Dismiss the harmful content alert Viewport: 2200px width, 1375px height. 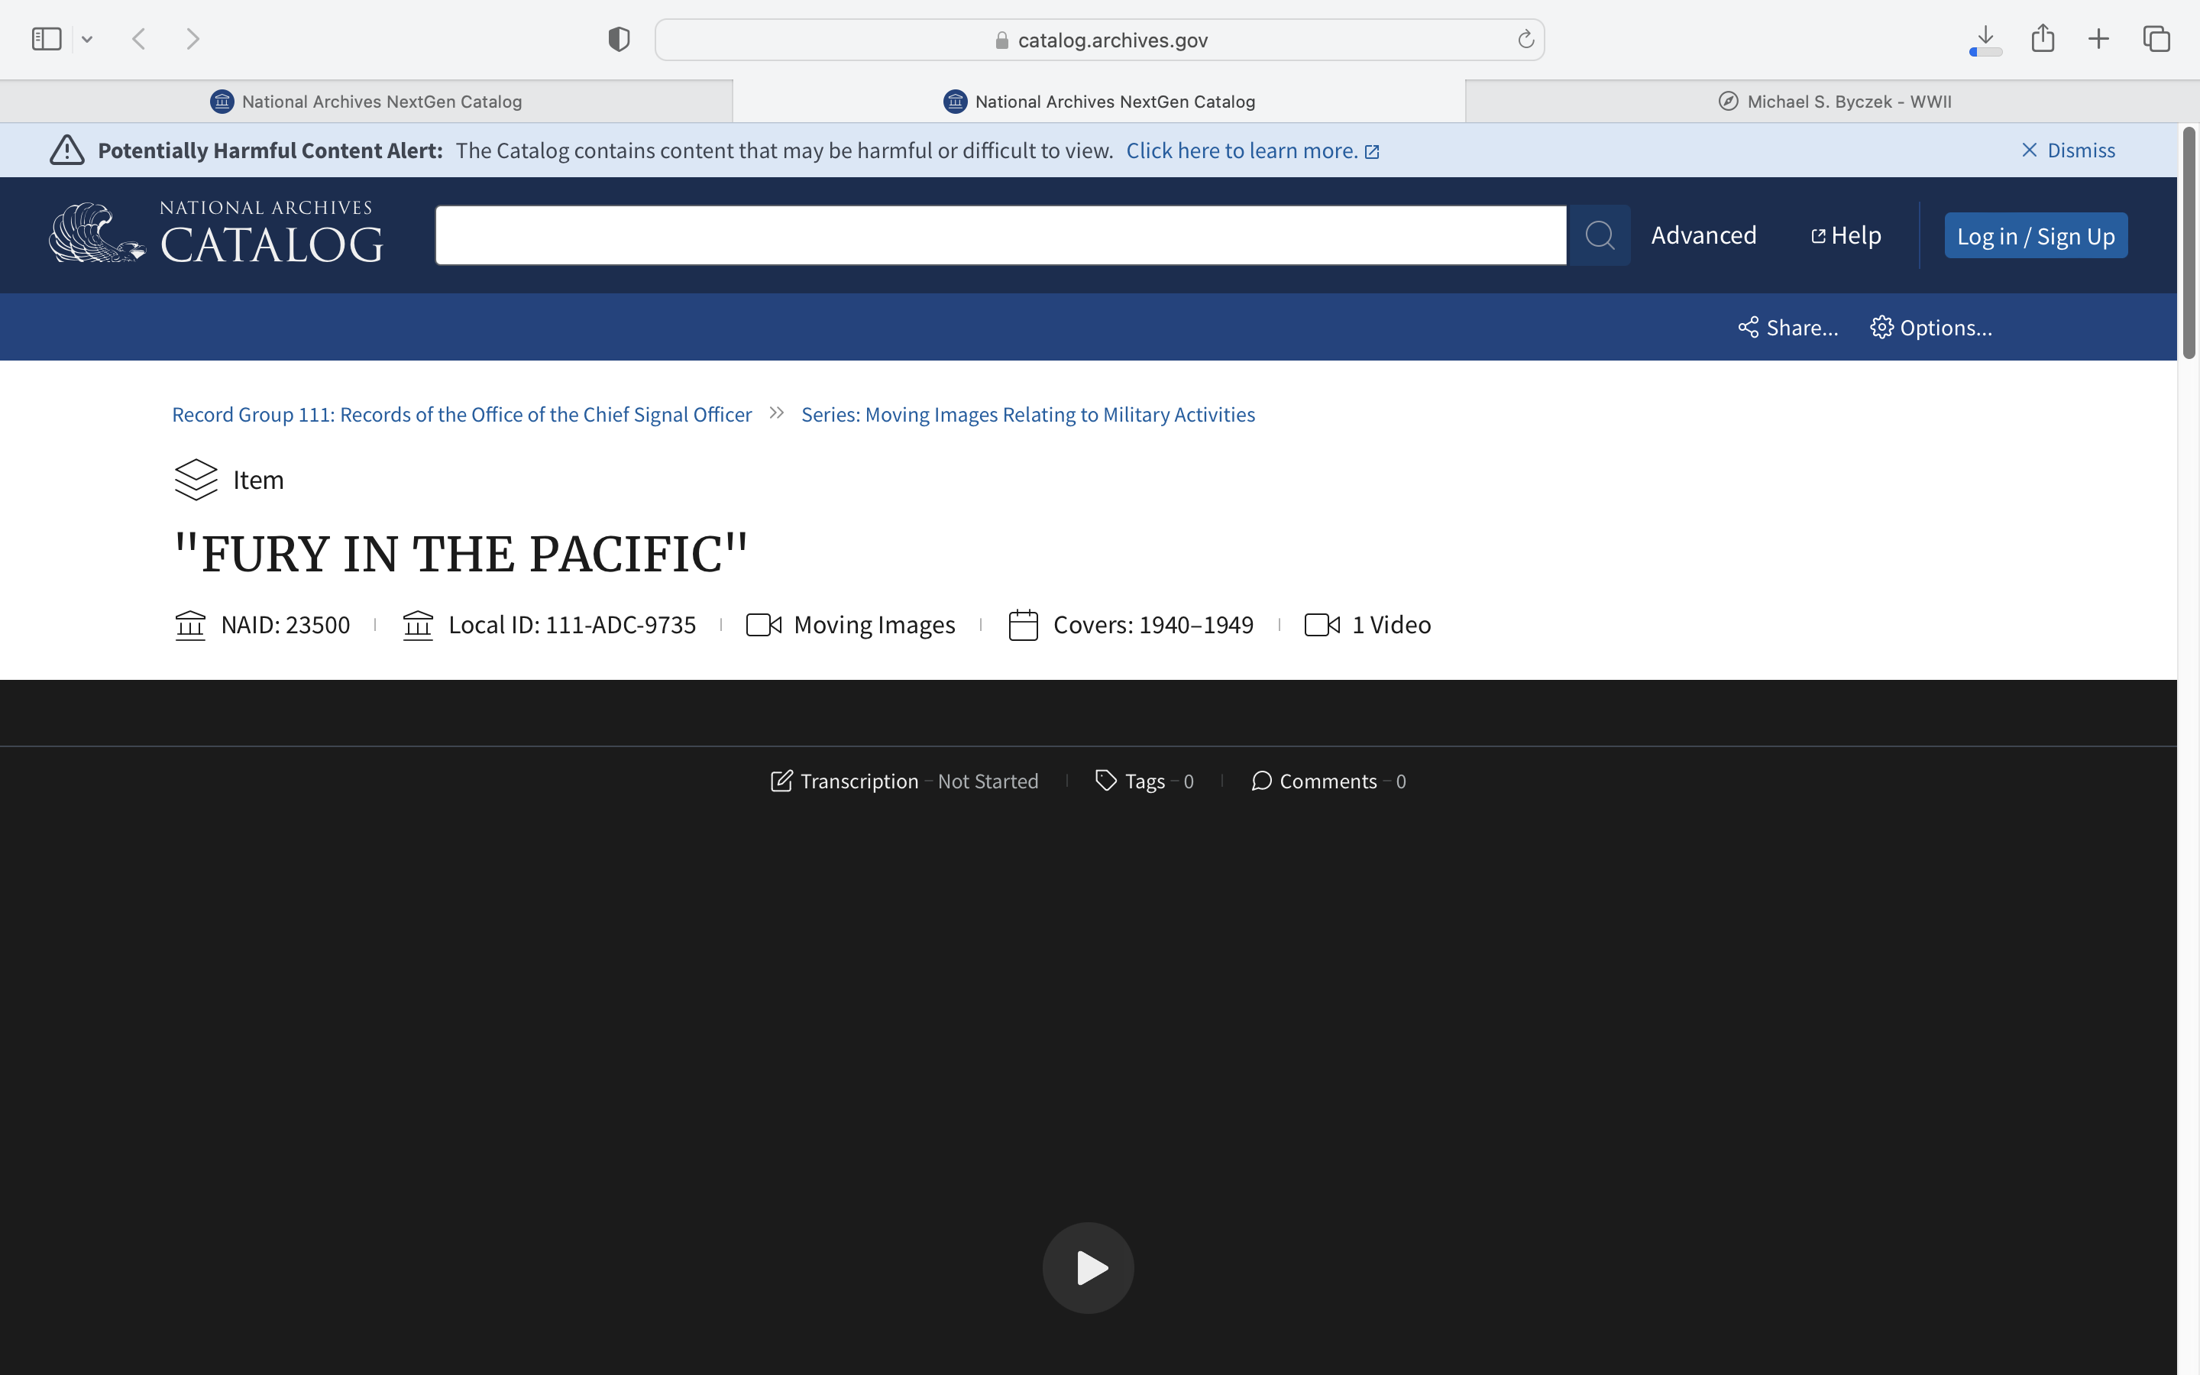click(x=2068, y=150)
